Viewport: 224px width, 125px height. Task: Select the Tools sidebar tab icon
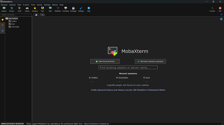[3, 25]
